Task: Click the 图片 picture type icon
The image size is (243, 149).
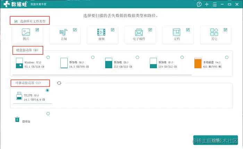Action: 26,32
